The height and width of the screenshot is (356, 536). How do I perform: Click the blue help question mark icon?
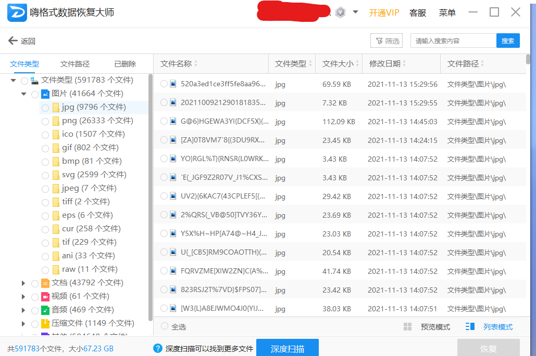[x=158, y=348]
